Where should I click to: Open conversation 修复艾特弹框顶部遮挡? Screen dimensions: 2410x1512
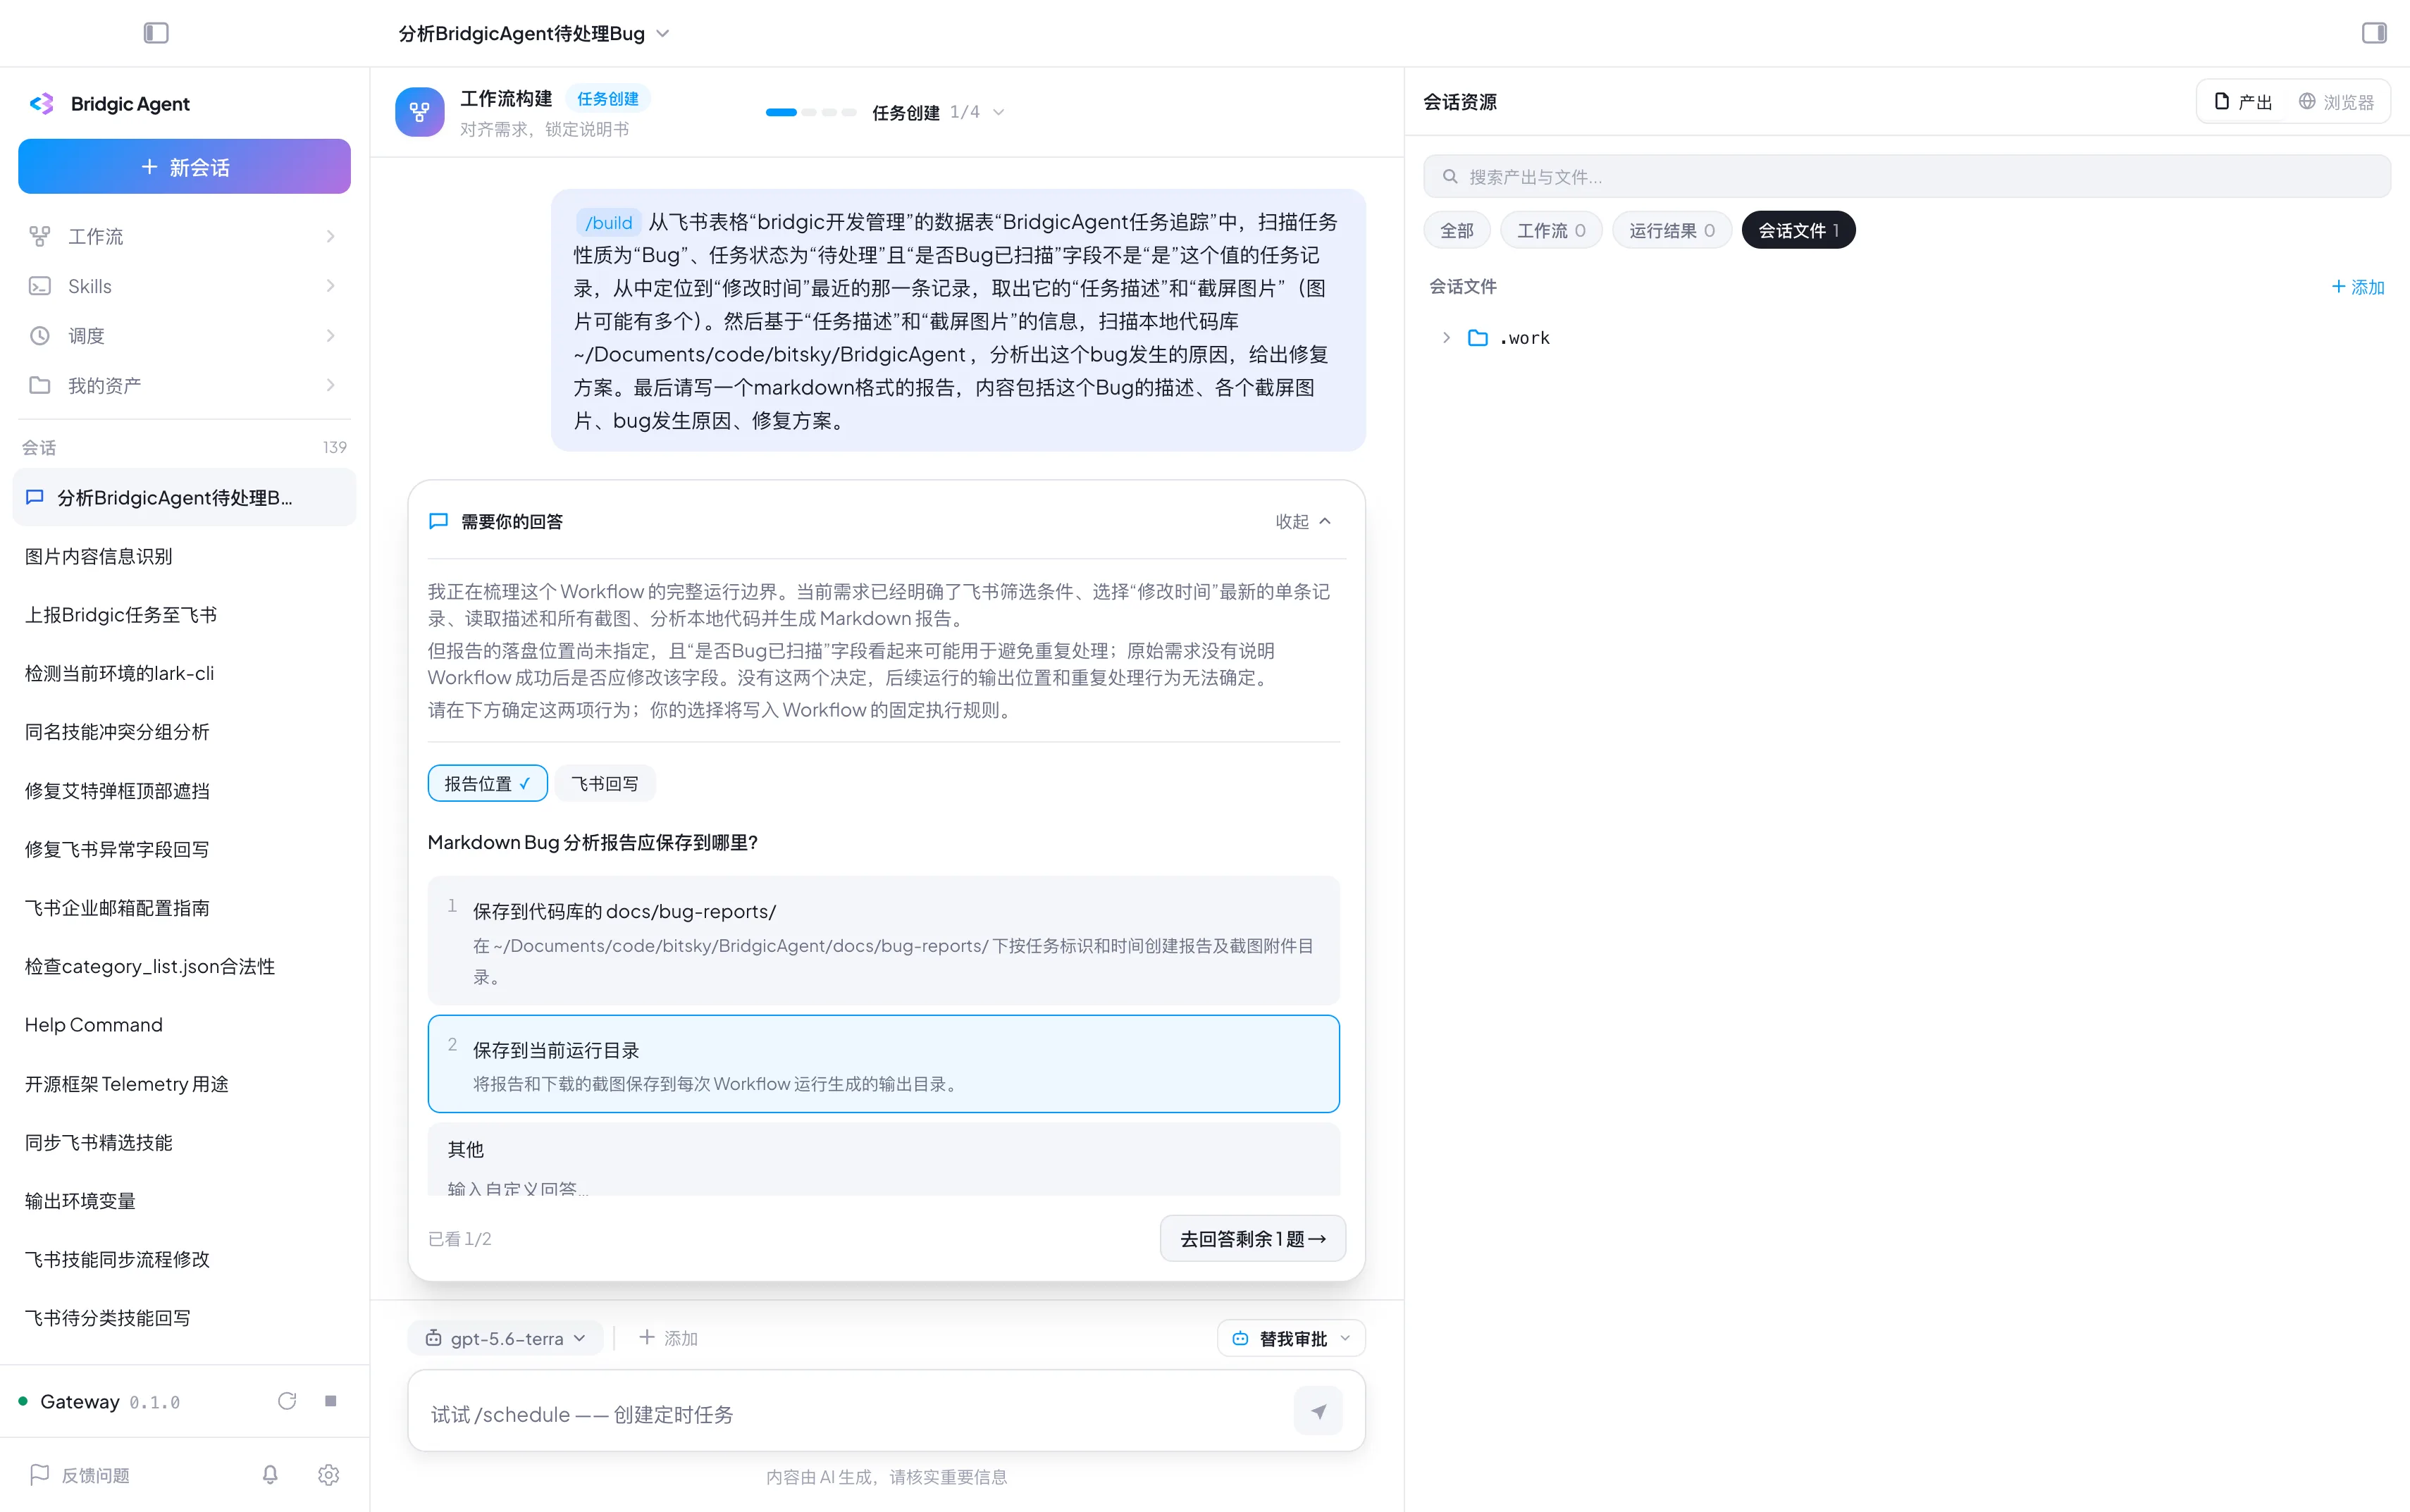[x=184, y=791]
